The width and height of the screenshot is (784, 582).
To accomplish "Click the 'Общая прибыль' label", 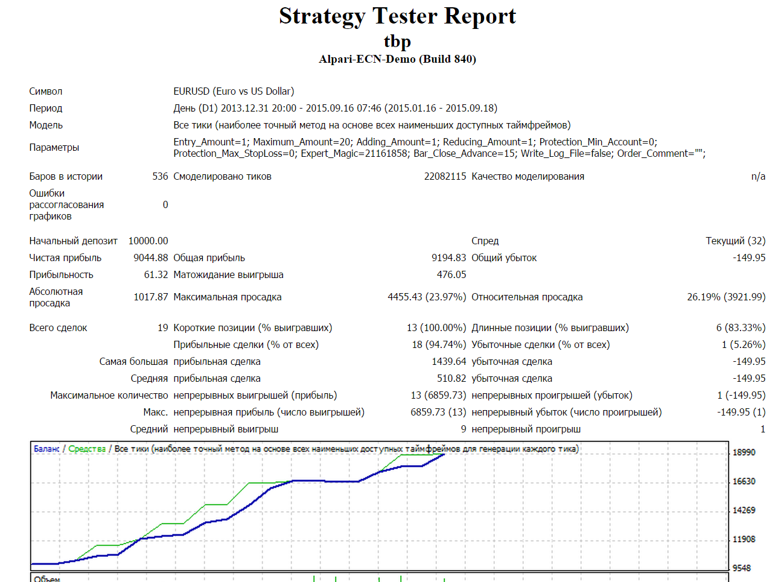I will pyautogui.click(x=209, y=258).
